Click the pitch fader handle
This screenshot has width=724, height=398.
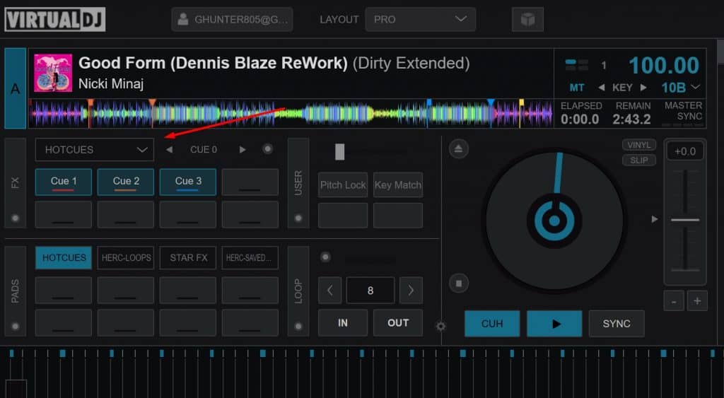684,220
